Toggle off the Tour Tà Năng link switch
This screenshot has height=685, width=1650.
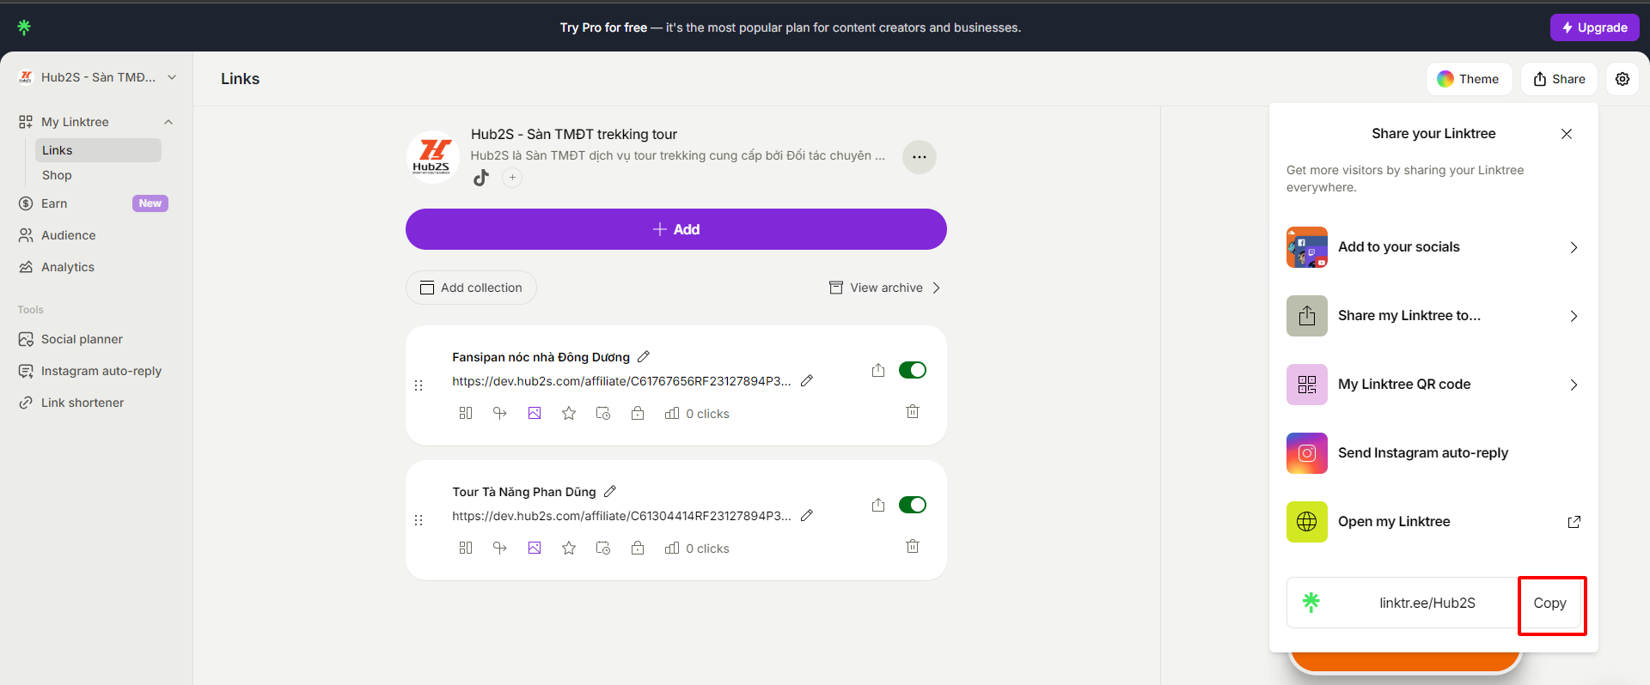913,505
